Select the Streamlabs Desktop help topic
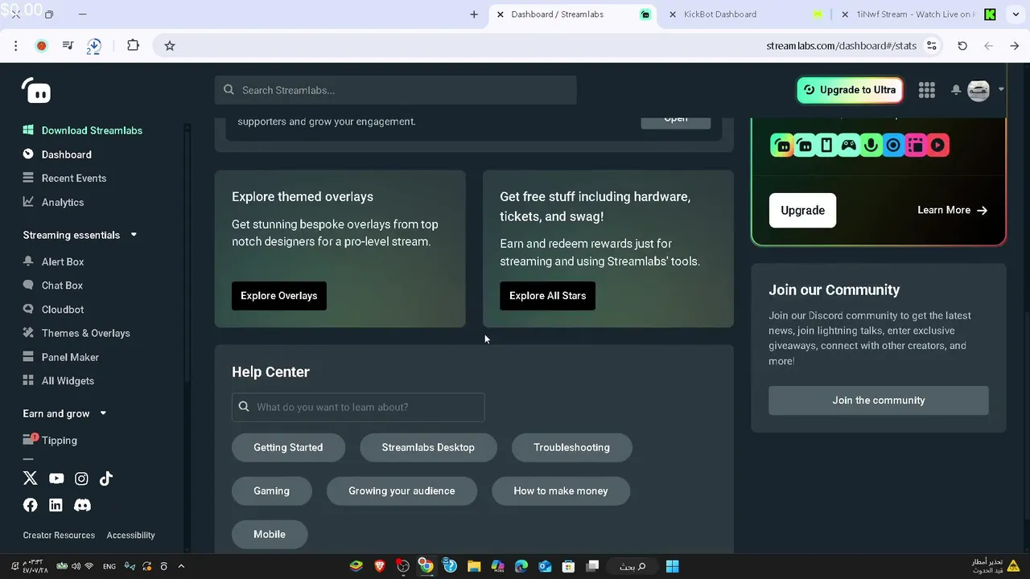This screenshot has width=1030, height=579. 428,447
